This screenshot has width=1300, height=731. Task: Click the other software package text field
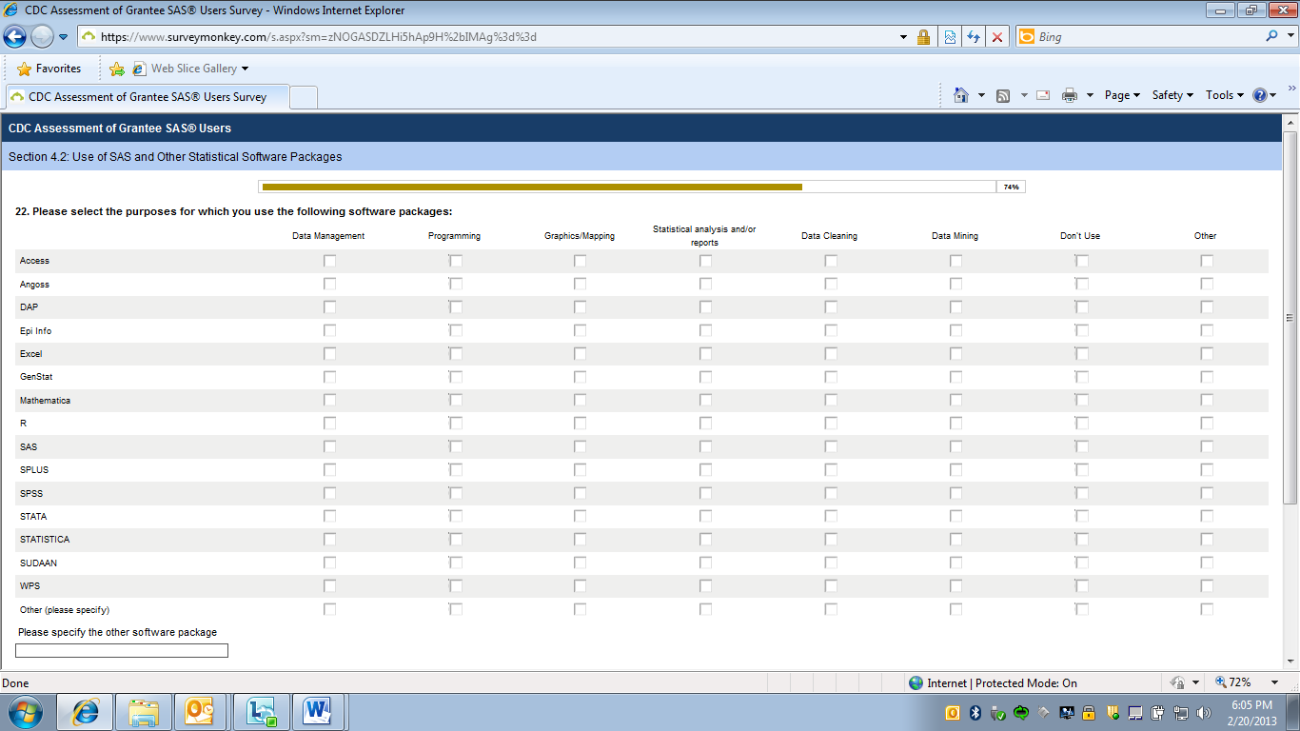pyautogui.click(x=122, y=651)
